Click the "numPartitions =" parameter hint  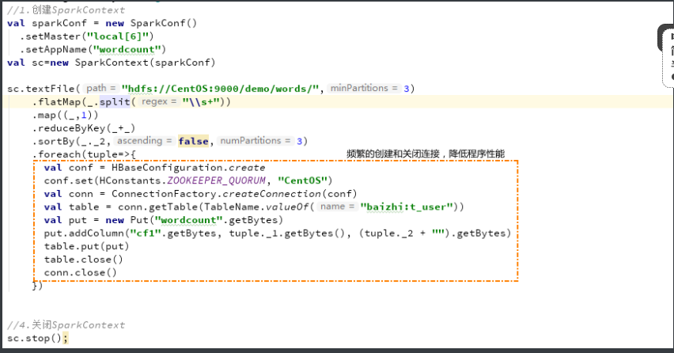point(256,141)
